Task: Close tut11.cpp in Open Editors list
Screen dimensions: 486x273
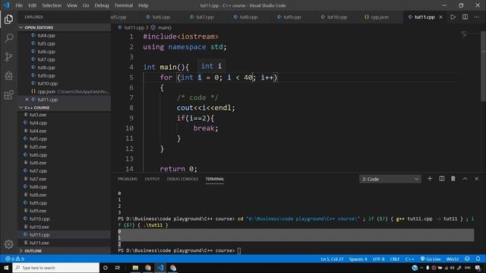Action: pyautogui.click(x=27, y=99)
